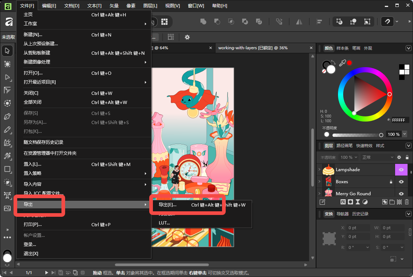Toggle transform aspect ratio link
413x277 pixels.
click(x=410, y=232)
